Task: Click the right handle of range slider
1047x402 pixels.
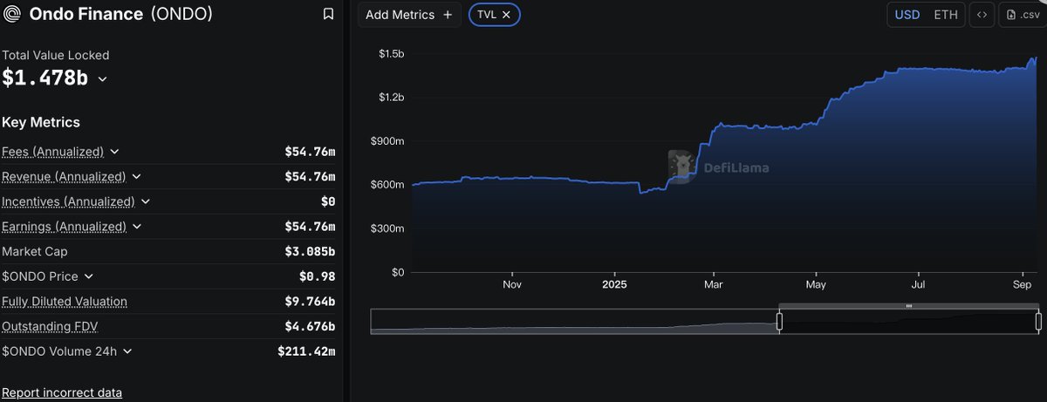Action: point(1038,322)
